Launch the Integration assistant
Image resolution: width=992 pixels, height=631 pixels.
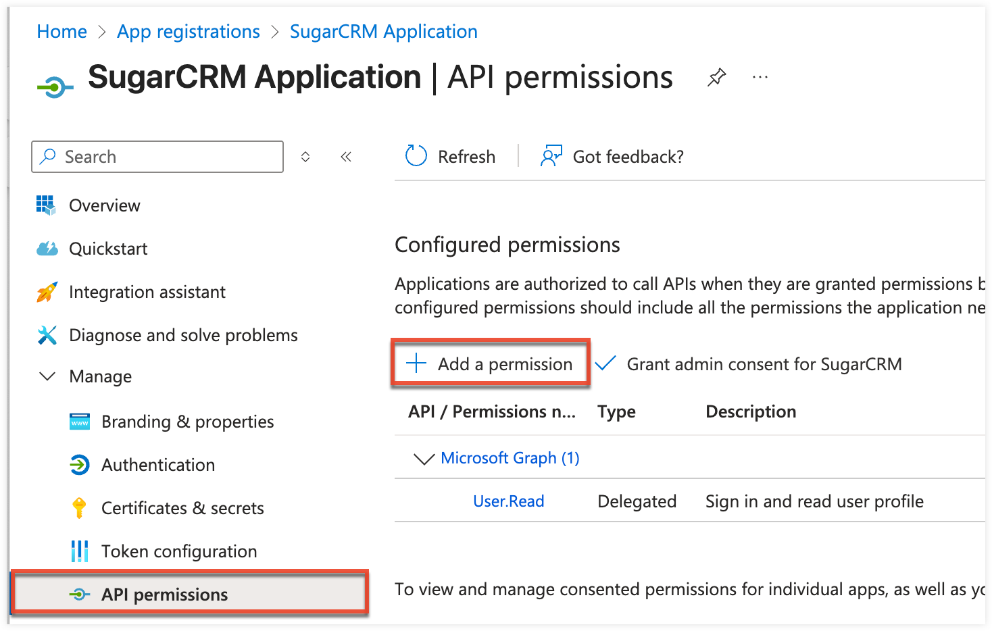147,291
